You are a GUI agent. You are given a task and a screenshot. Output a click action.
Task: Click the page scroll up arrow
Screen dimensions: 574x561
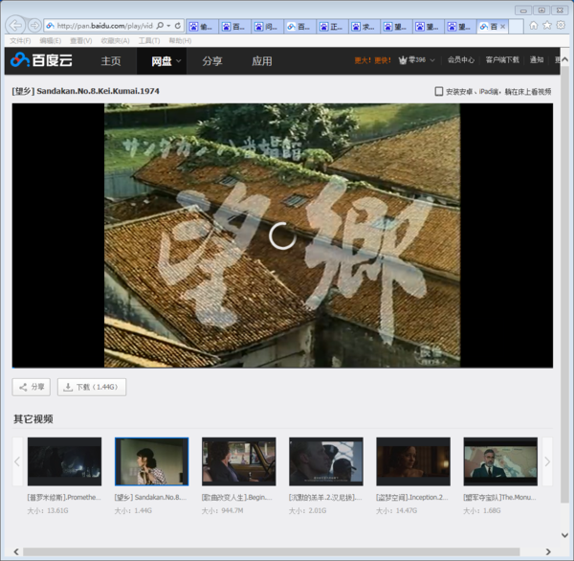(x=565, y=59)
